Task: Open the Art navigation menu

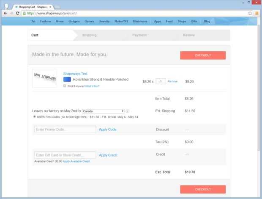Action: 33,22
